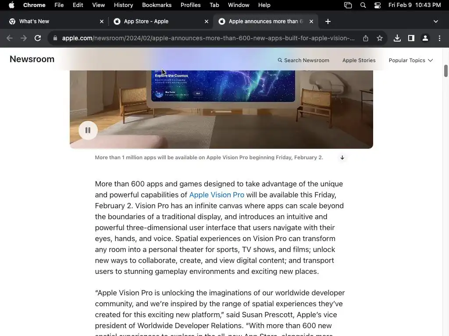
Task: Bookmark this page with the star icon
Action: point(380,38)
